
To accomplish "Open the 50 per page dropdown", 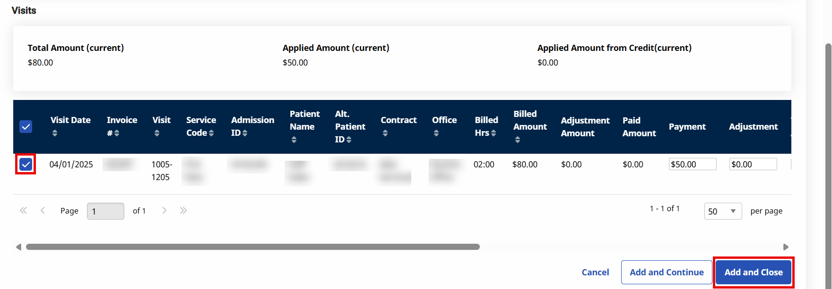I will [x=723, y=211].
